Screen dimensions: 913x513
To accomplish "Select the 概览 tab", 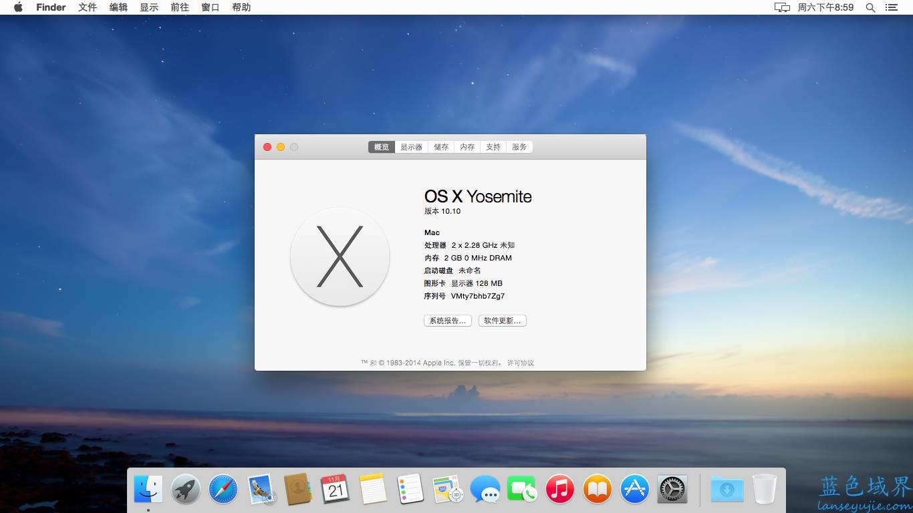I will tap(382, 147).
